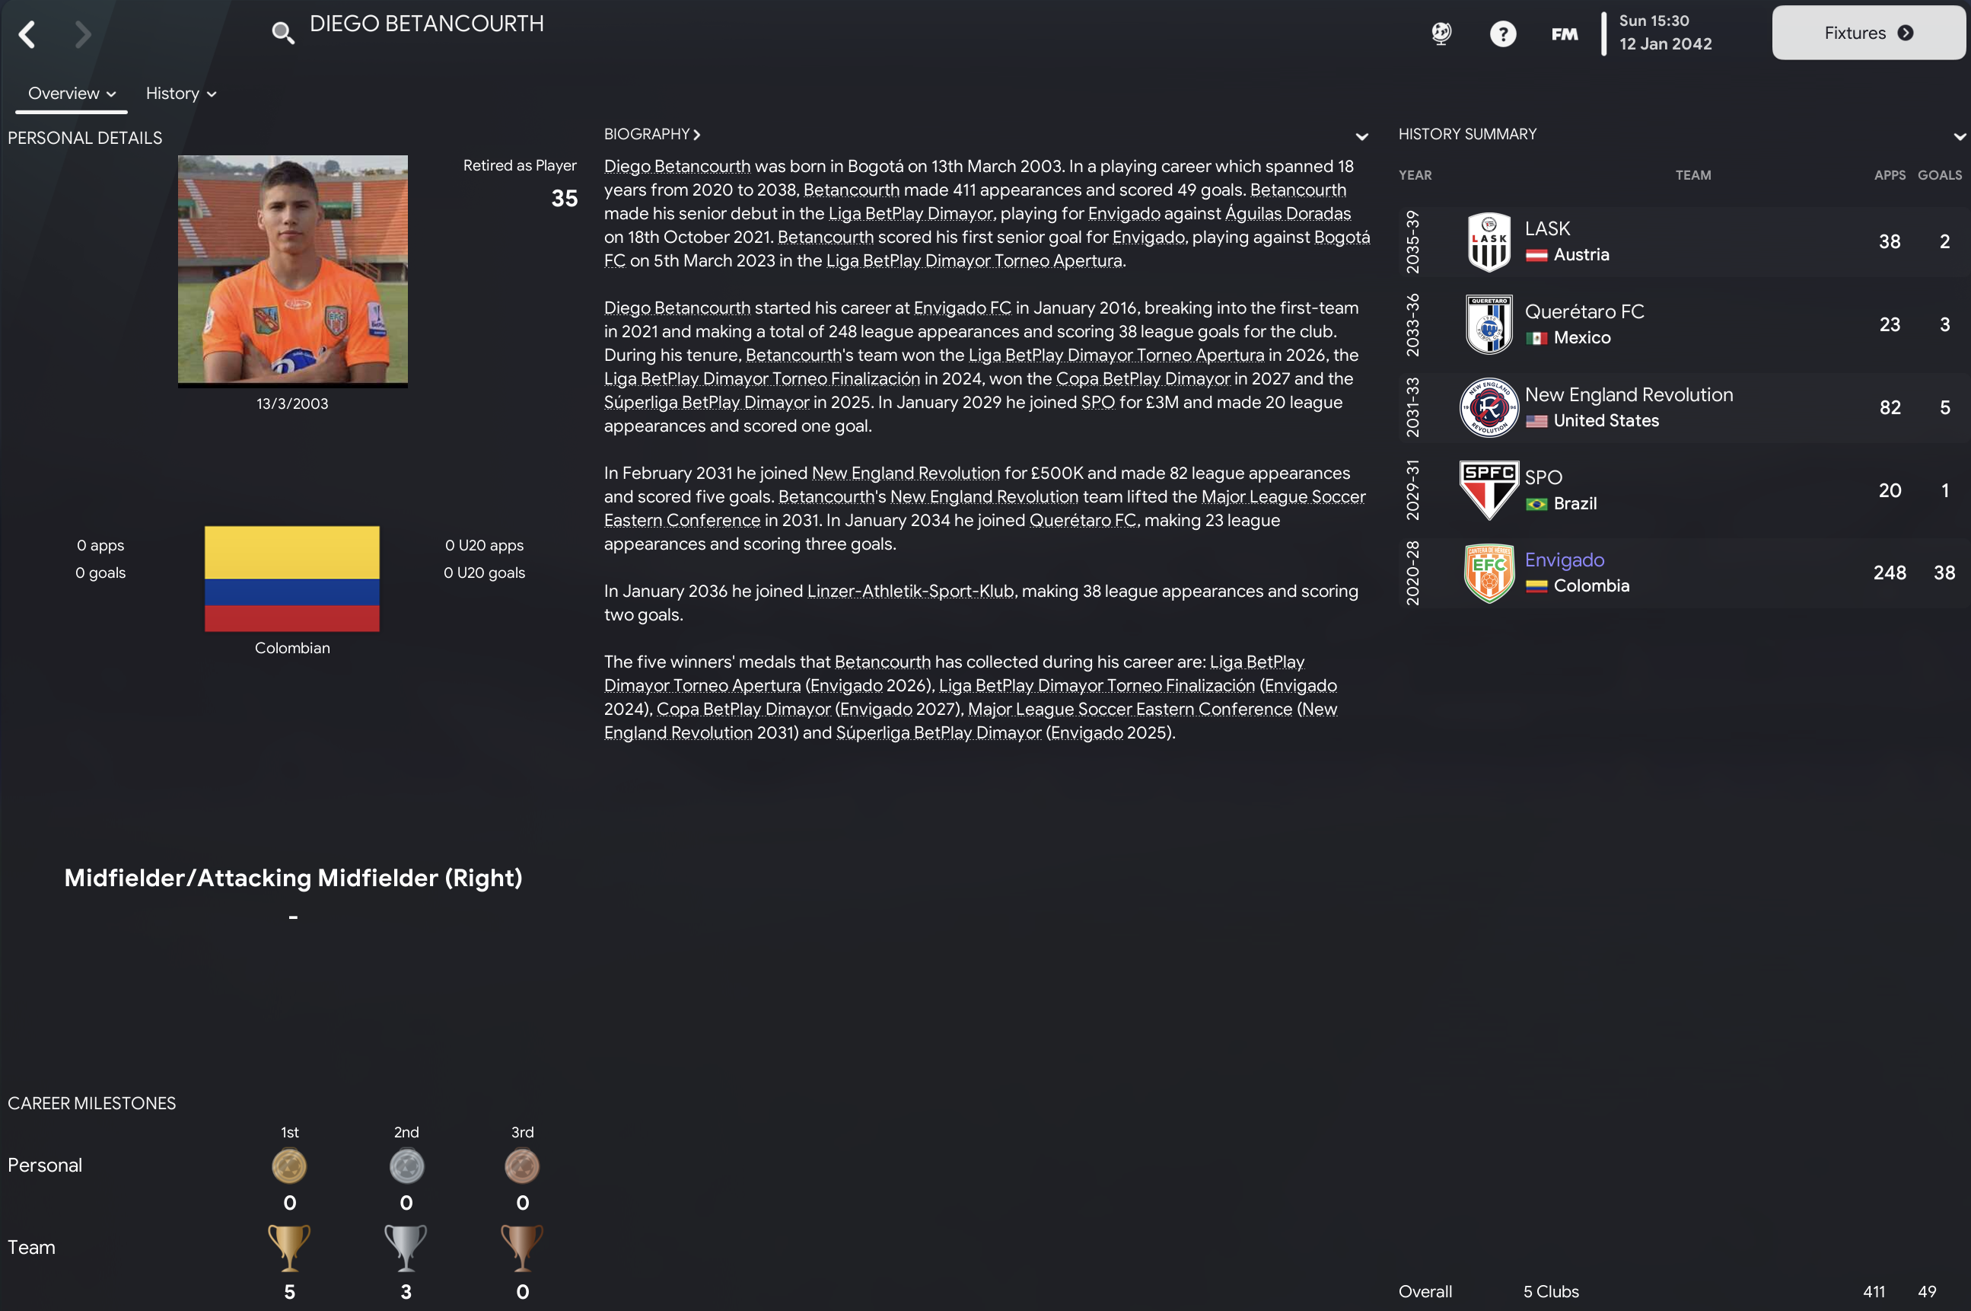Open the History Summary panel dropdown
This screenshot has width=1971, height=1311.
click(1959, 136)
